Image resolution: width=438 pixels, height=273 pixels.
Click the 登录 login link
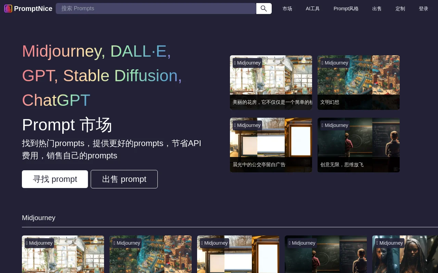[423, 9]
